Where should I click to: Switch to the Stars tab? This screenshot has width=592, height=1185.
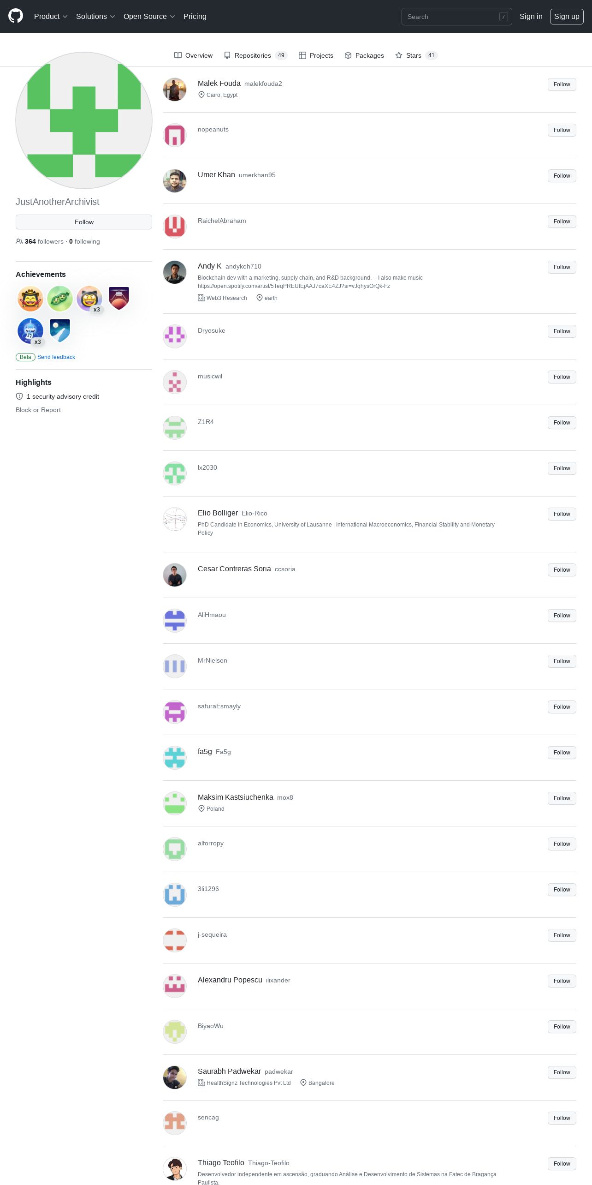tap(416, 55)
